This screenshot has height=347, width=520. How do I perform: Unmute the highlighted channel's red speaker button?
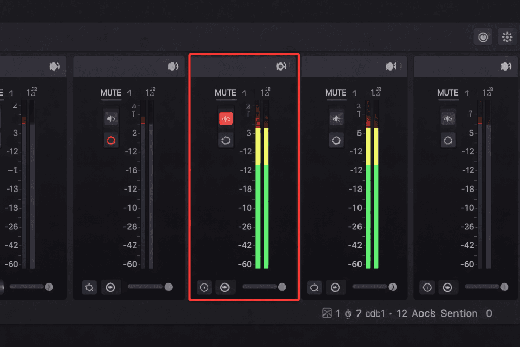226,118
